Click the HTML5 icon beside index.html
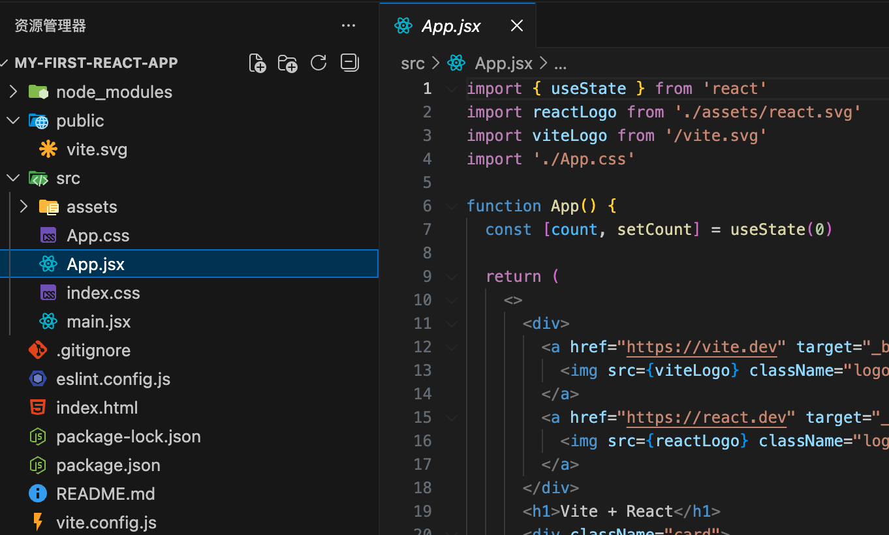 click(x=38, y=408)
